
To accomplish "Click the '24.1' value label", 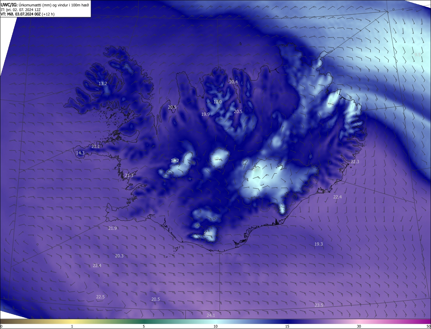I will pos(211,315).
